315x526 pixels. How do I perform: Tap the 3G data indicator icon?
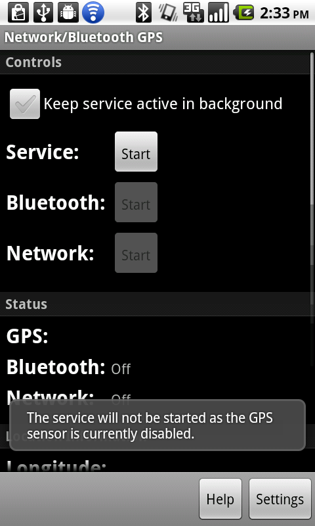coord(194,12)
